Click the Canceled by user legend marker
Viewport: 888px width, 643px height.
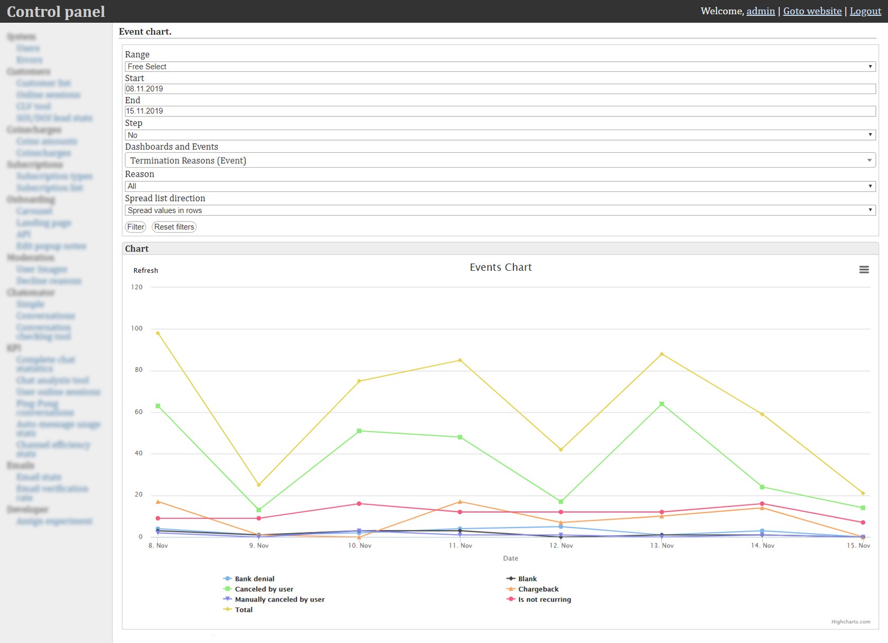click(x=227, y=589)
